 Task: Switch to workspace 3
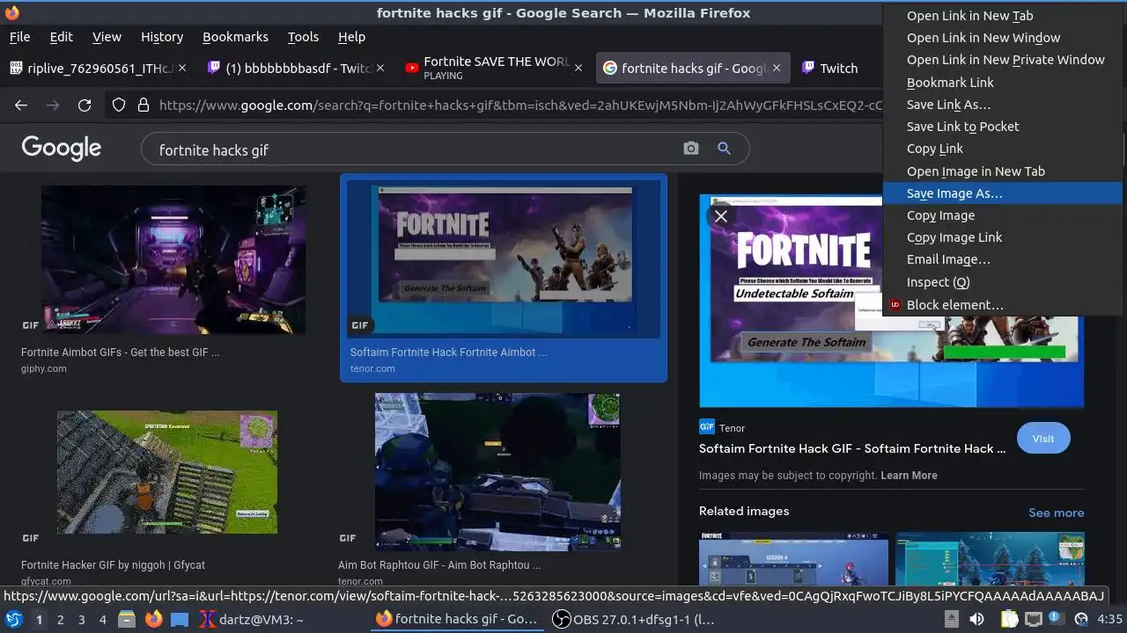click(81, 620)
